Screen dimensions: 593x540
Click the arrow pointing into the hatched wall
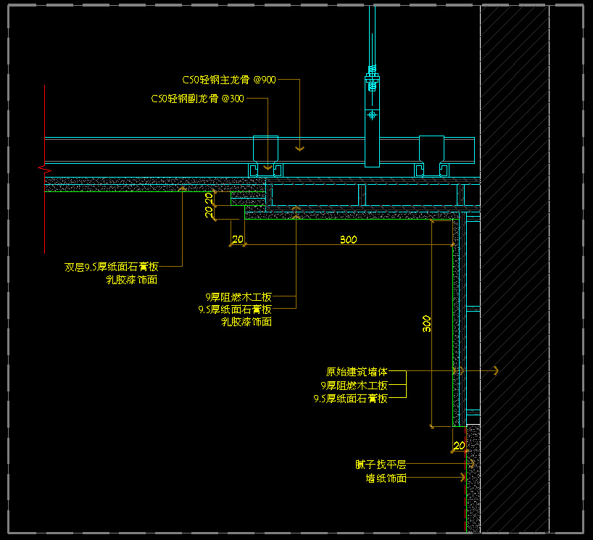point(494,371)
